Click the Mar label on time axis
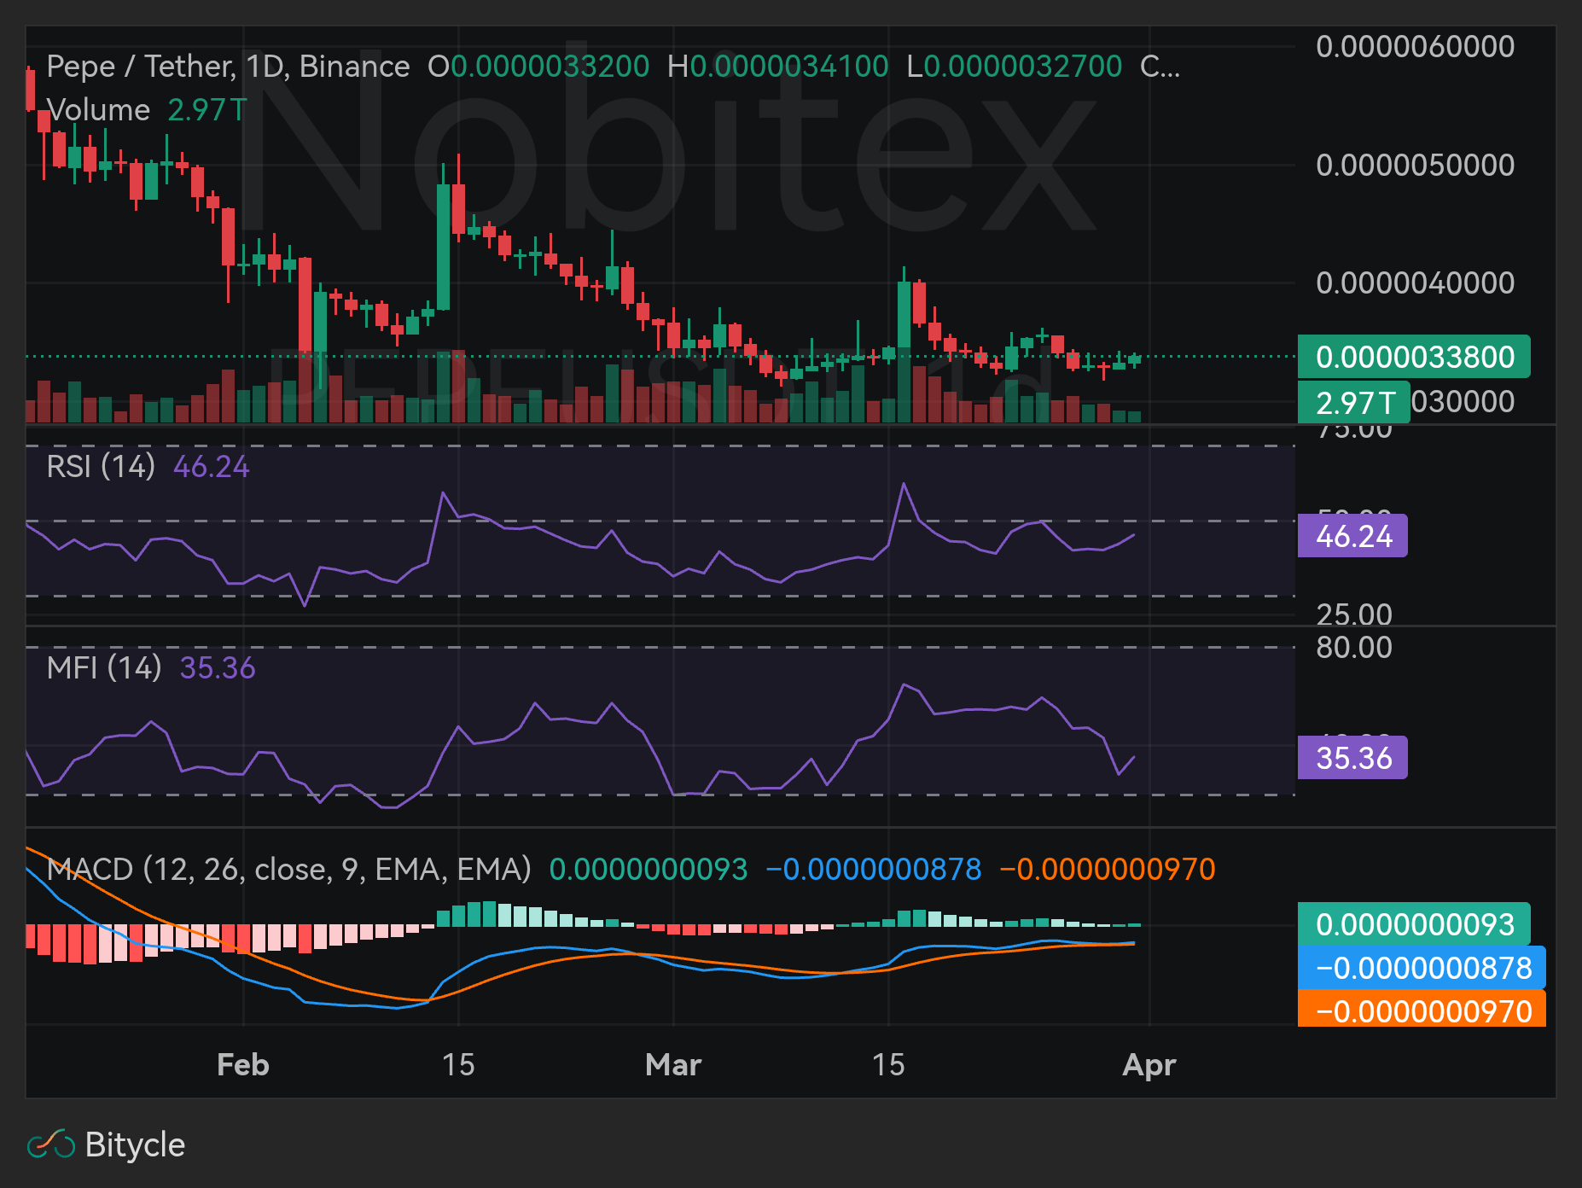This screenshot has height=1188, width=1582. point(673,1064)
